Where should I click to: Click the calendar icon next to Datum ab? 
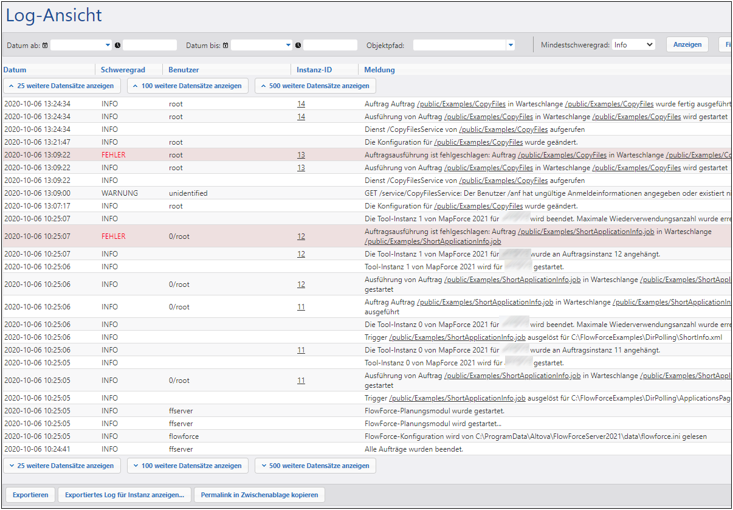(x=46, y=46)
